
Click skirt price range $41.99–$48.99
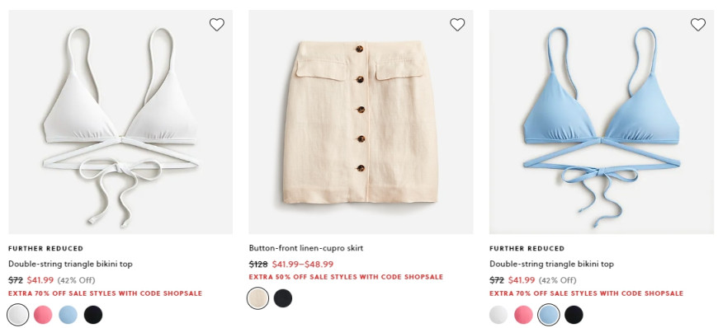303,265
